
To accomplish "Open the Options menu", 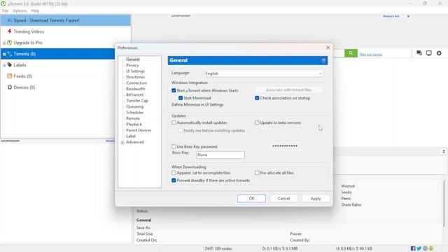I will click(20, 10).
